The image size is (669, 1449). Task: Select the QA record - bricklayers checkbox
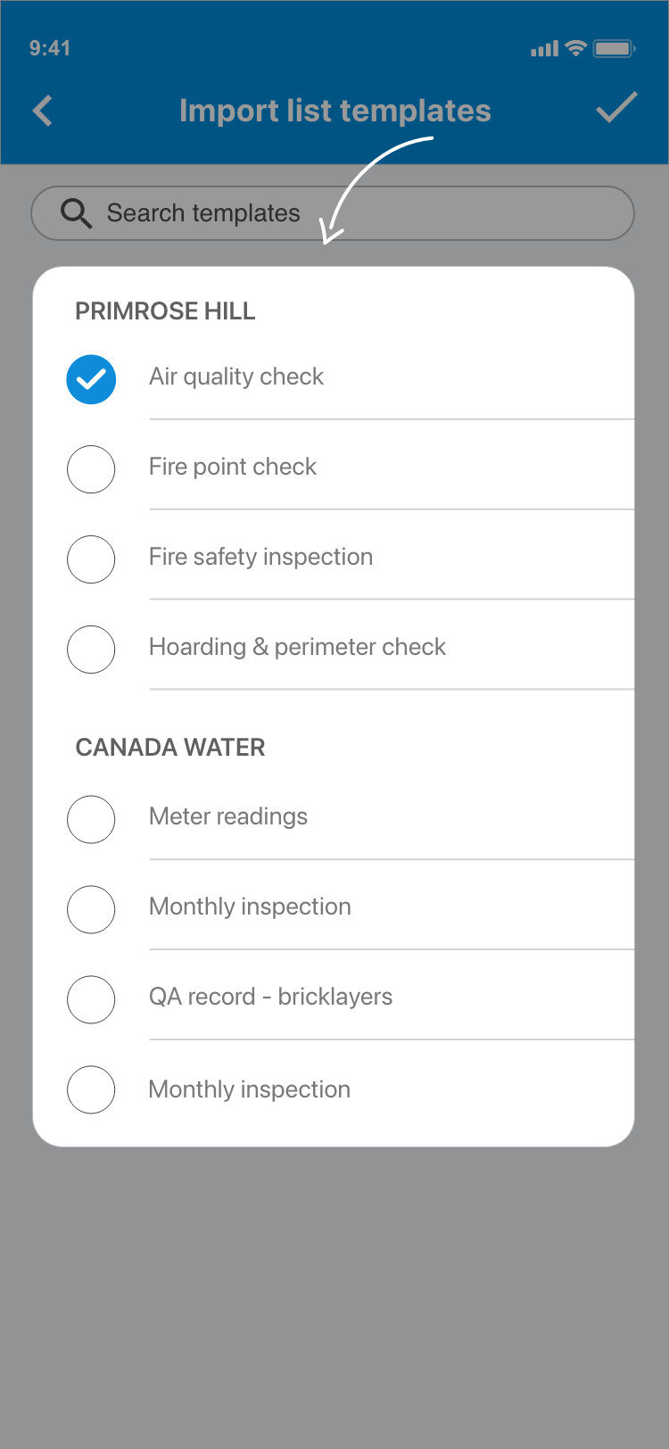coord(91,999)
